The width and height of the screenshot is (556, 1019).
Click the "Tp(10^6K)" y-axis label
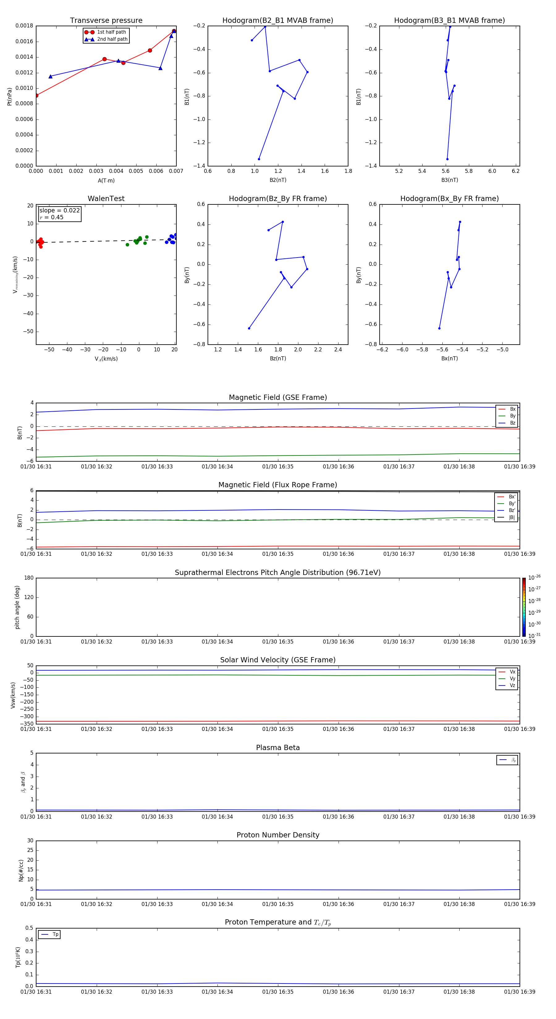coord(18,957)
